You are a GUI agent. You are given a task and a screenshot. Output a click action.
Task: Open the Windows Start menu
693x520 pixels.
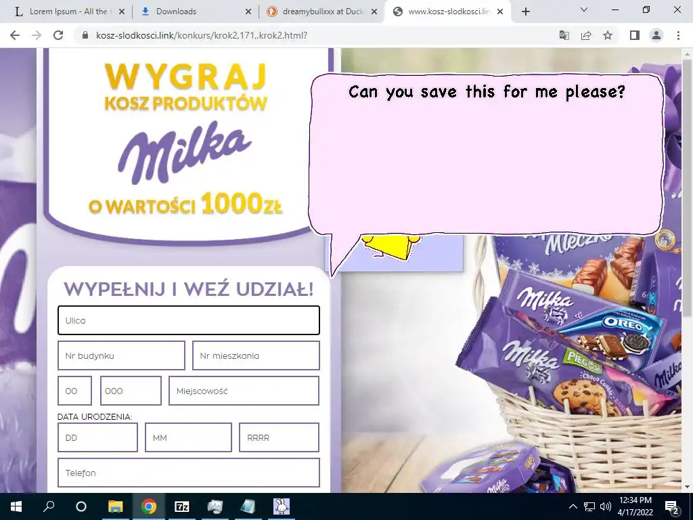[16, 506]
